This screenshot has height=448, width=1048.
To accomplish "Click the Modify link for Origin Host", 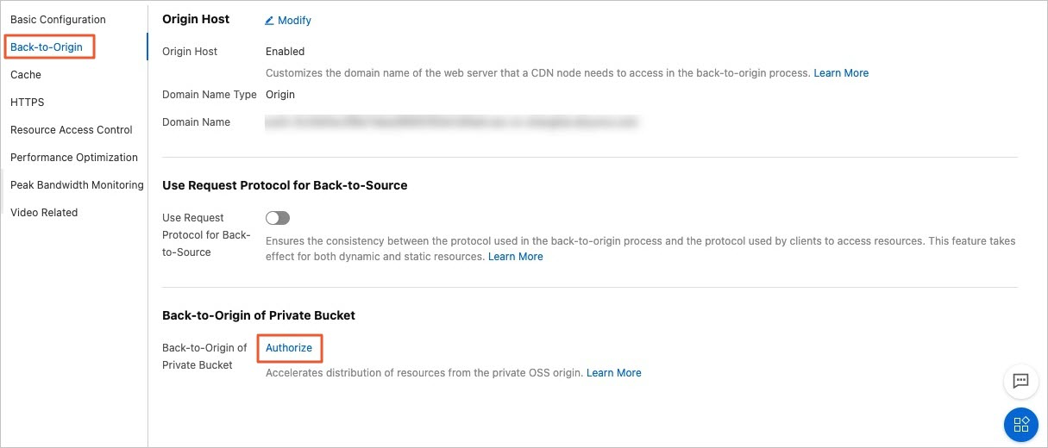I will point(294,21).
